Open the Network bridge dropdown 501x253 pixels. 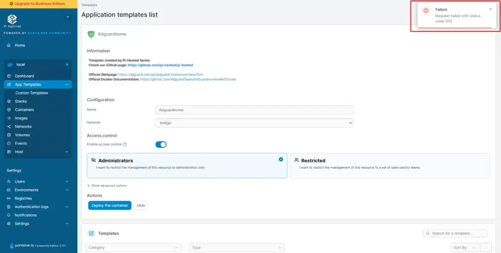254,123
